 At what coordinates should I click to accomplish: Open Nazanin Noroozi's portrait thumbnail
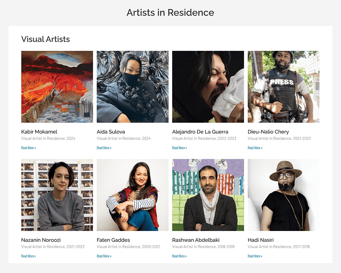click(57, 195)
